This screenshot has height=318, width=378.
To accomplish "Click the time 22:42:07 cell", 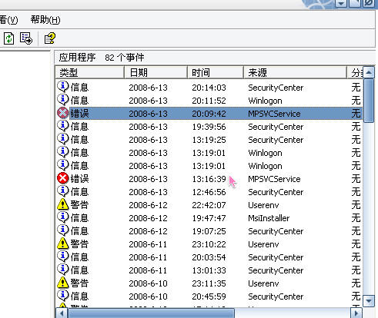I will coord(209,205).
